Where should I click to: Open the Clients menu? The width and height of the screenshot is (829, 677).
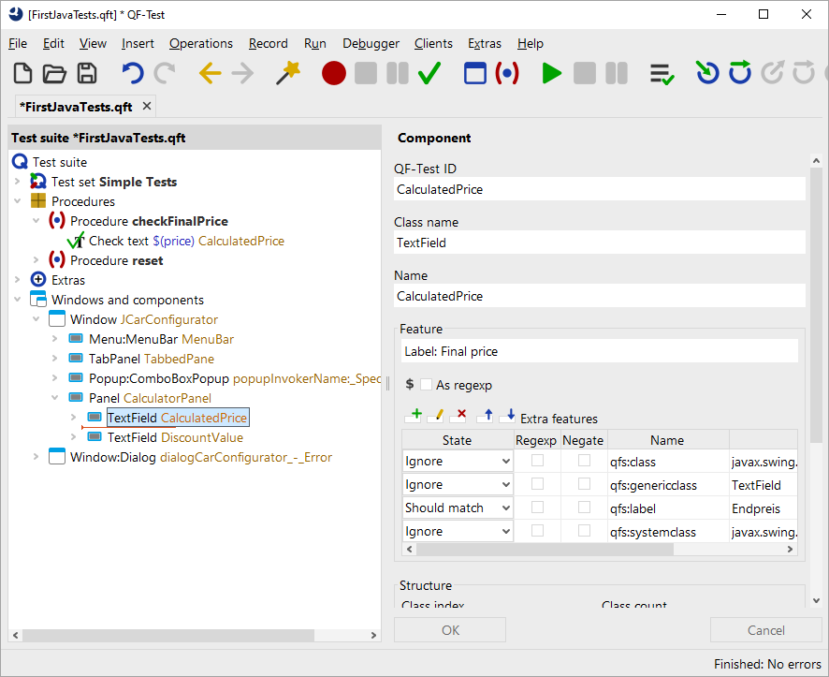[x=433, y=43]
